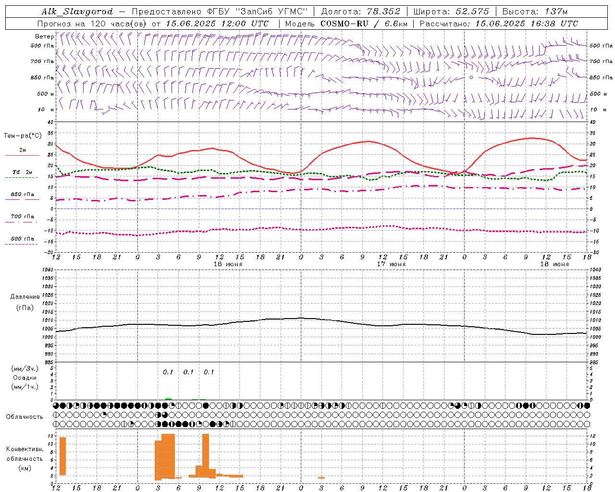Click the 'Td 2м' dew point legend entry
615x492 pixels.
pos(23,172)
